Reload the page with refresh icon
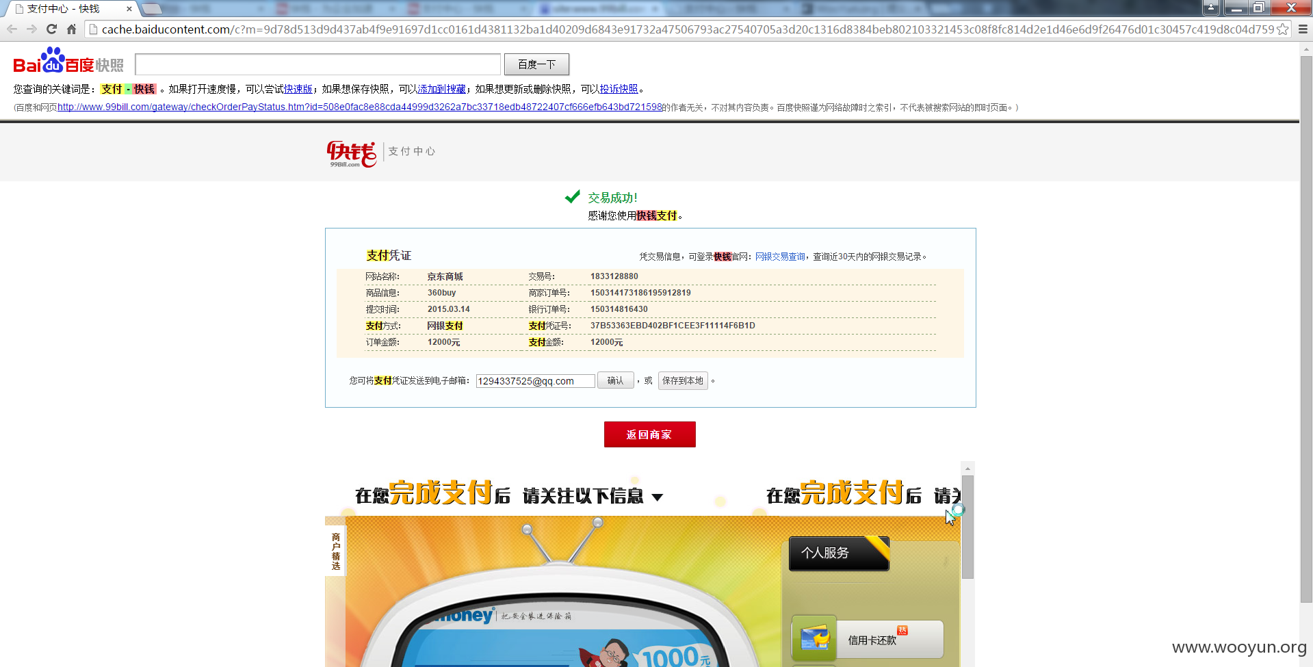This screenshot has width=1313, height=667. (51, 29)
